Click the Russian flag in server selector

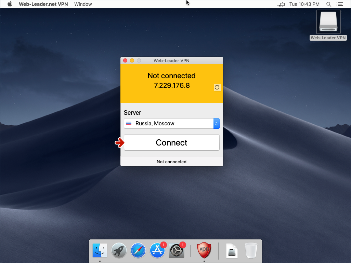pyautogui.click(x=129, y=124)
